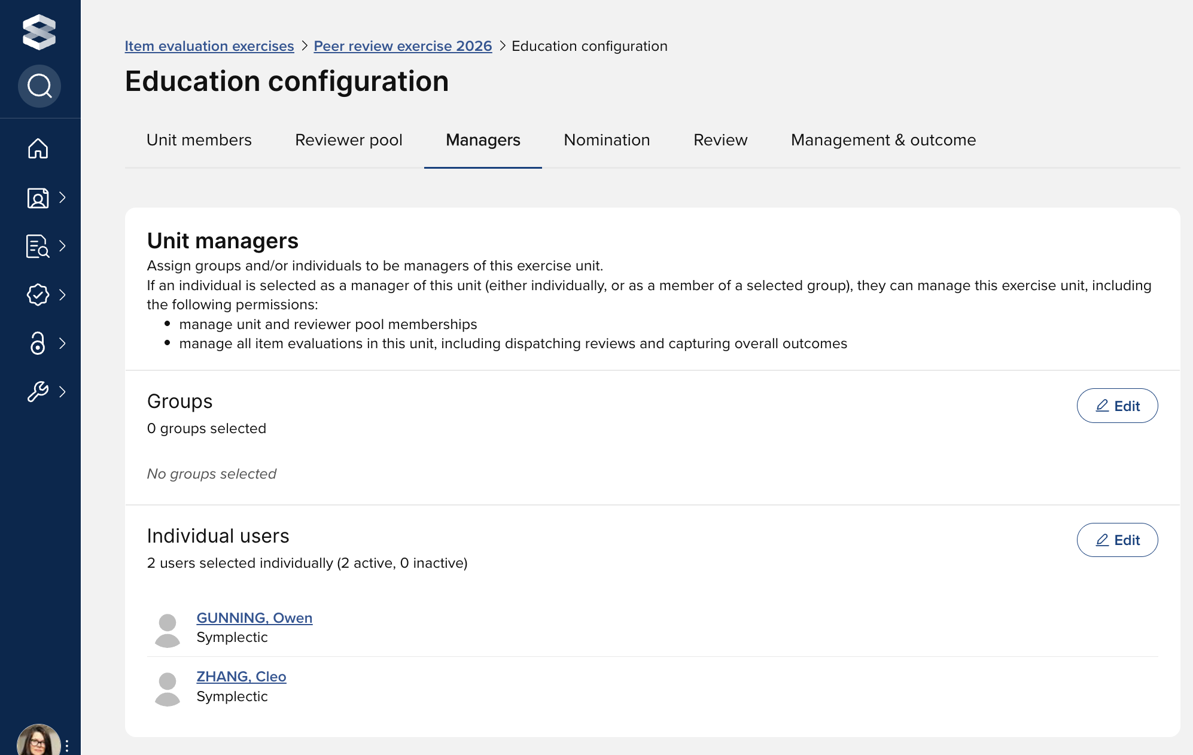This screenshot has height=755, width=1193.
Task: Click the document search sidebar icon
Action: pyautogui.click(x=38, y=246)
